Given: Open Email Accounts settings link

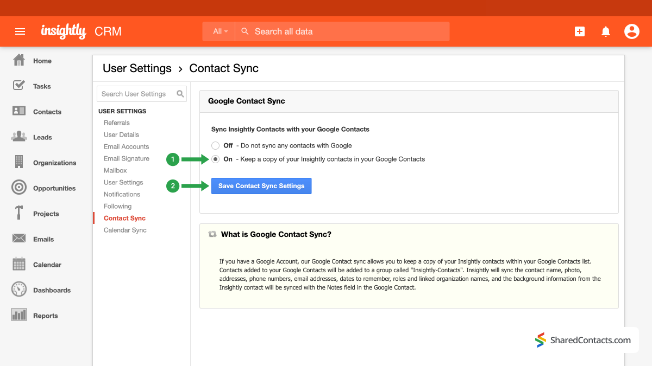Looking at the screenshot, I should pos(126,146).
